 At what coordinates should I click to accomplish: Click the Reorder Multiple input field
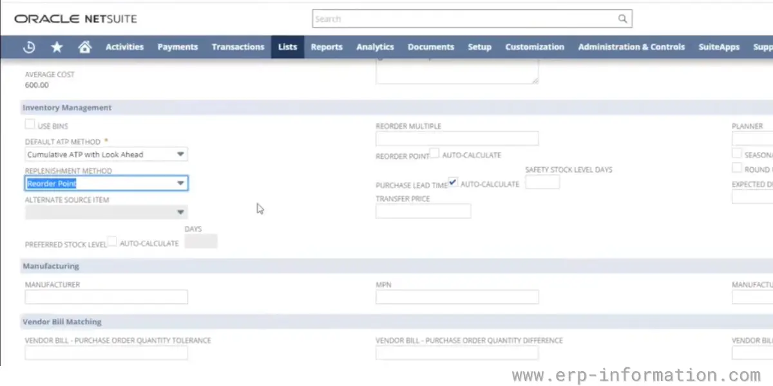pos(457,138)
